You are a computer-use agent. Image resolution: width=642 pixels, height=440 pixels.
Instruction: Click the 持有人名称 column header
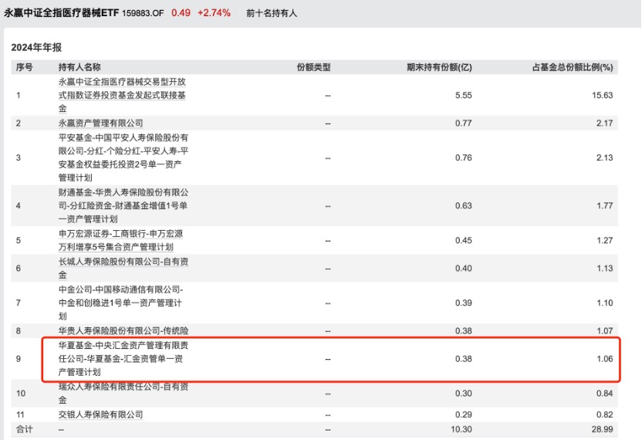point(79,67)
